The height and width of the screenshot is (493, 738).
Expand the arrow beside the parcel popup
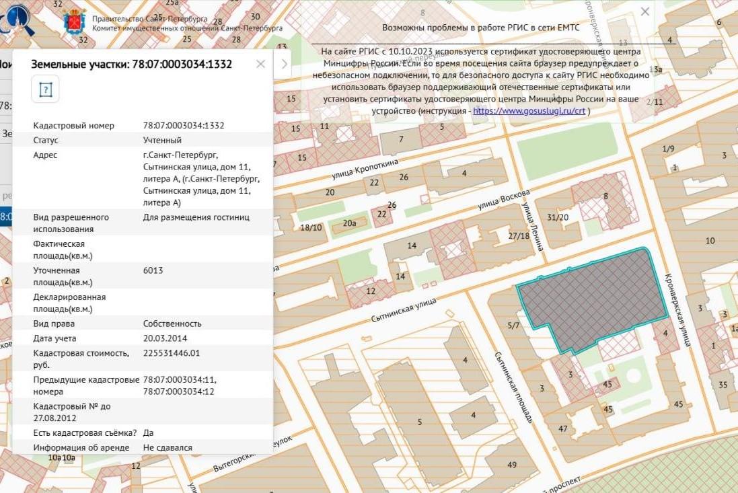285,64
